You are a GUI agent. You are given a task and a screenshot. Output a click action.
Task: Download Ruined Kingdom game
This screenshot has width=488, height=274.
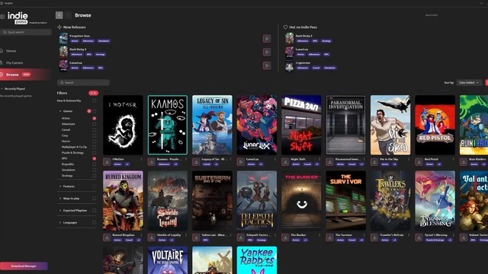(107, 237)
